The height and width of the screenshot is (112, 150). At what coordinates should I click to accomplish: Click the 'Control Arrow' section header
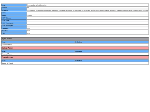[x=75, y=57]
